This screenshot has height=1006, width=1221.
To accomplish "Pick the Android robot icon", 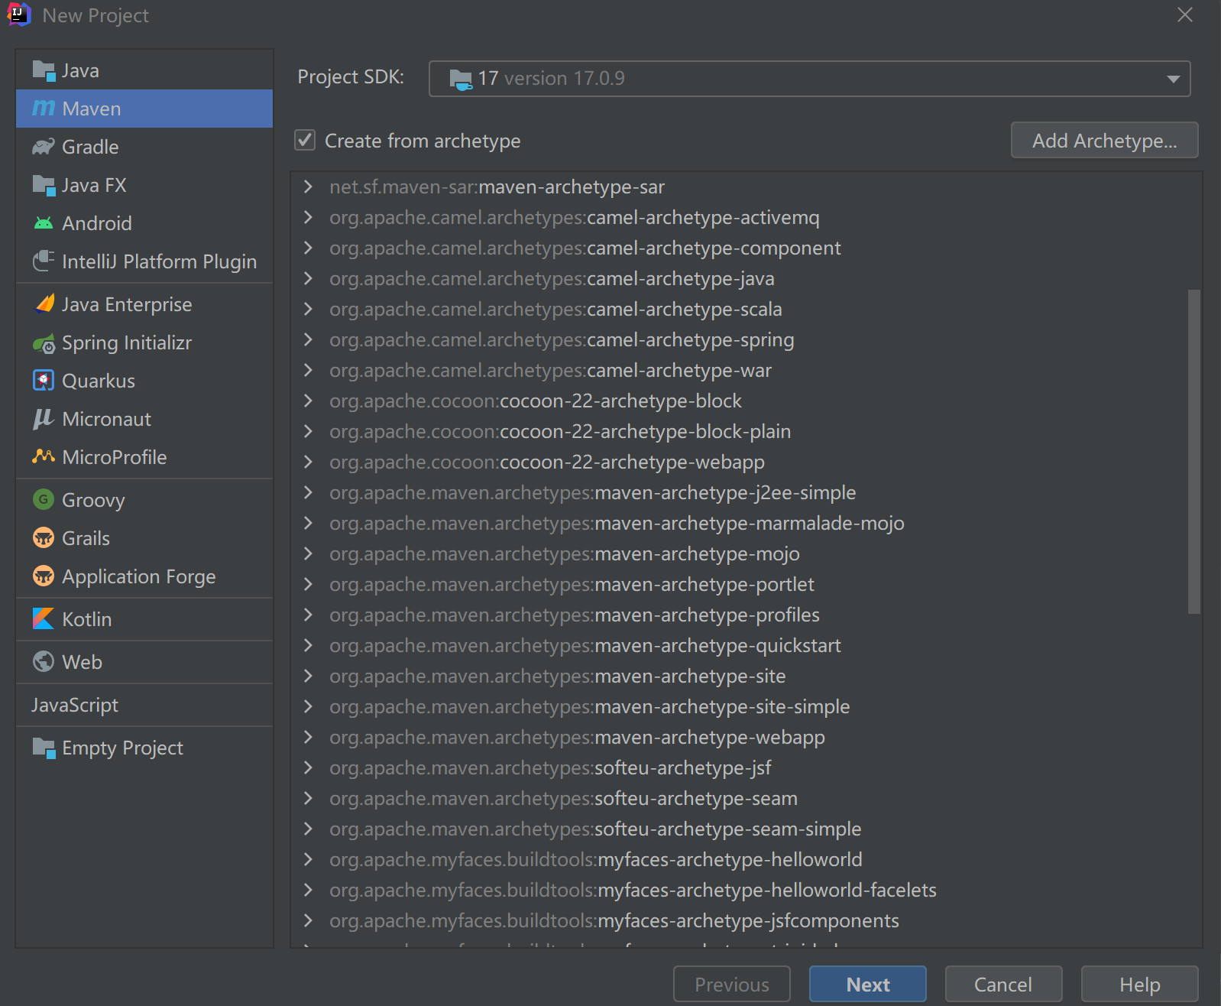I will coord(44,223).
